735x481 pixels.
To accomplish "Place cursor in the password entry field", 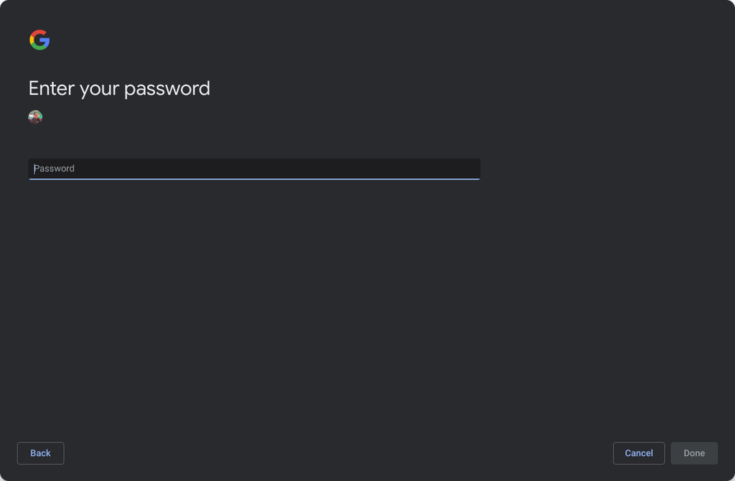I will click(253, 168).
